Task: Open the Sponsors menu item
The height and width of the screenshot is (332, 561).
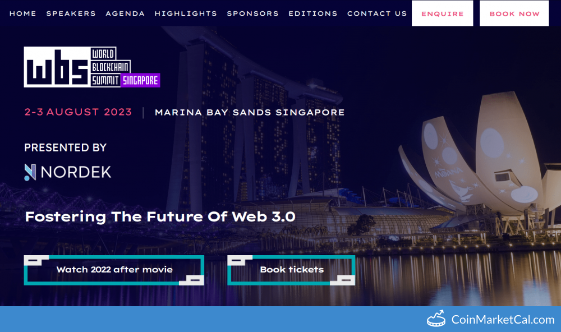Action: 252,13
